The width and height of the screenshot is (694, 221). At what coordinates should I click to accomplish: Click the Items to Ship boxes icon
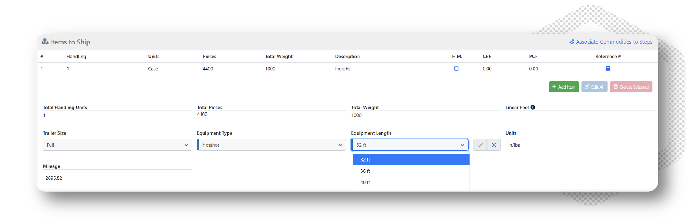point(45,42)
